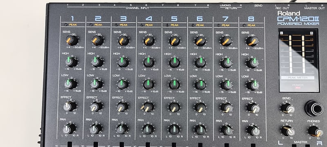Select channel 4 HIGH EQ knob
The height and width of the screenshot is (147, 327).
coord(149,62)
